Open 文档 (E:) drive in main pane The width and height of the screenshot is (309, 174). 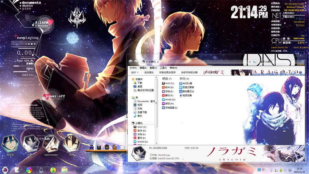168,91
